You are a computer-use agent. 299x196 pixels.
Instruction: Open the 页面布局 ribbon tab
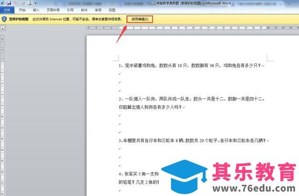[53, 10]
